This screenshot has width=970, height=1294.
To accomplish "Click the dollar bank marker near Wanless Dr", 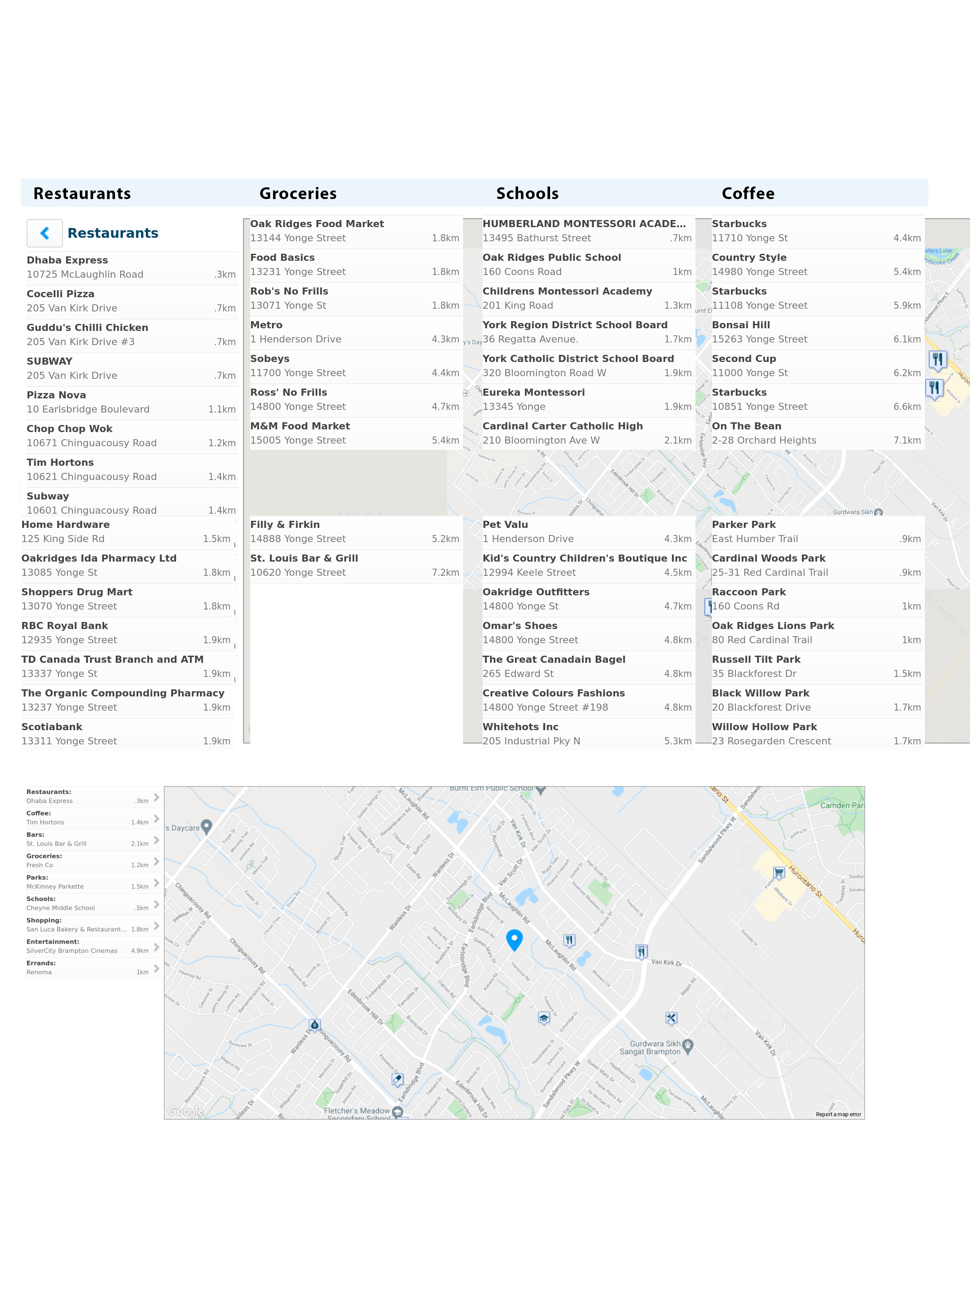I will point(314,1024).
